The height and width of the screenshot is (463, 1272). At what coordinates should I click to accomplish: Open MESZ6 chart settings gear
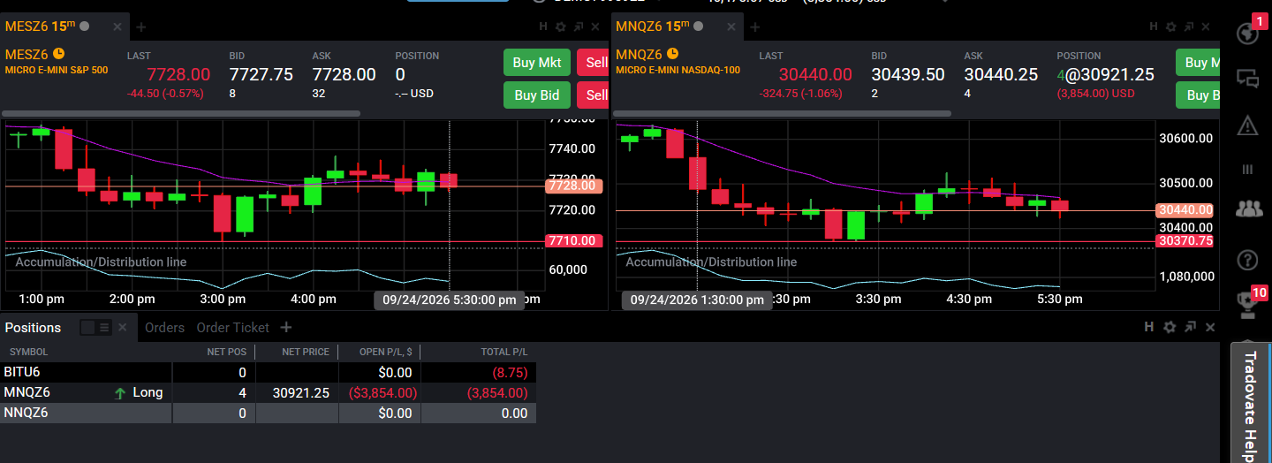click(559, 27)
